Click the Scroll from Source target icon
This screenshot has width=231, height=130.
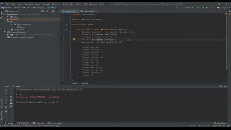(x=43, y=11)
